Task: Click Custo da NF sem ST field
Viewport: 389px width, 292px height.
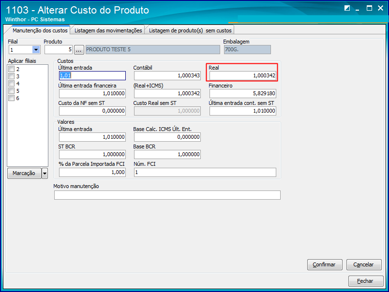Action: [x=92, y=111]
